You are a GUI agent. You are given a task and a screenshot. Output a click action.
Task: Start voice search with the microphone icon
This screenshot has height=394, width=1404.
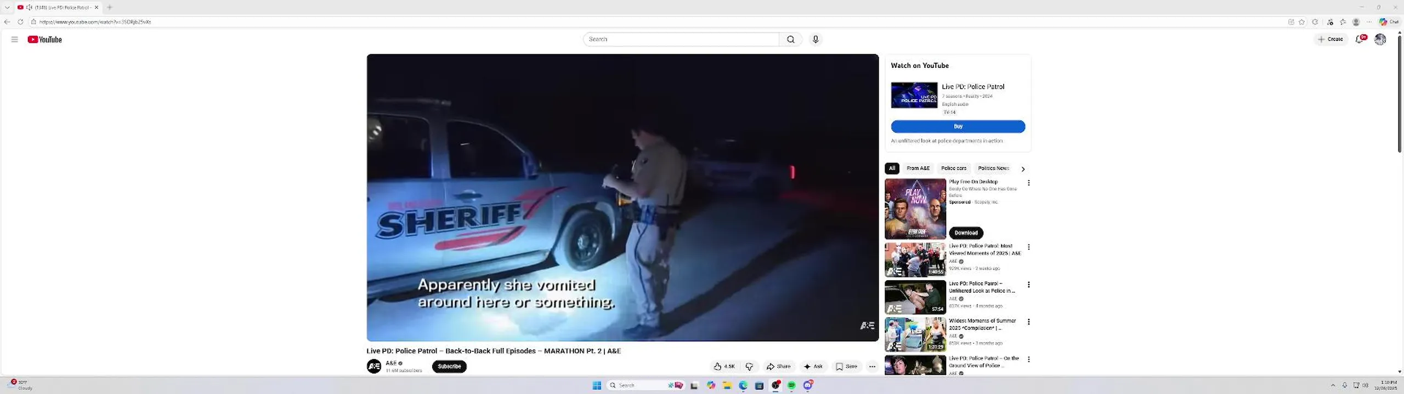(816, 39)
